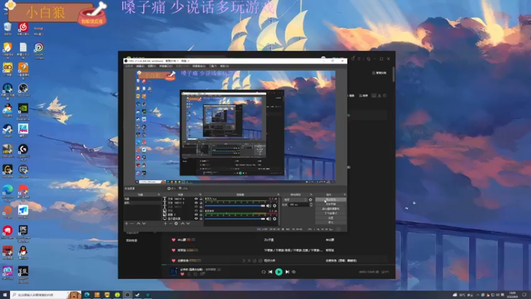Toggle visibility of 文本 (GDI+) 2 source
The width and height of the screenshot is (531, 299).
coord(196,203)
